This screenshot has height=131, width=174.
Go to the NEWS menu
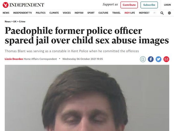click(x=6, y=13)
